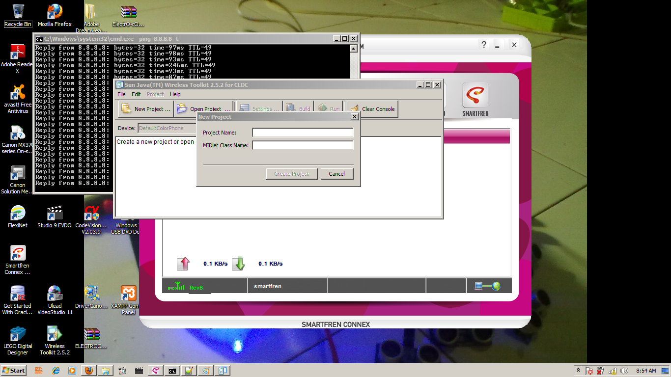The height and width of the screenshot is (377, 671).
Task: Open the Smartfren Connex desktop shortcut
Action: [18, 260]
